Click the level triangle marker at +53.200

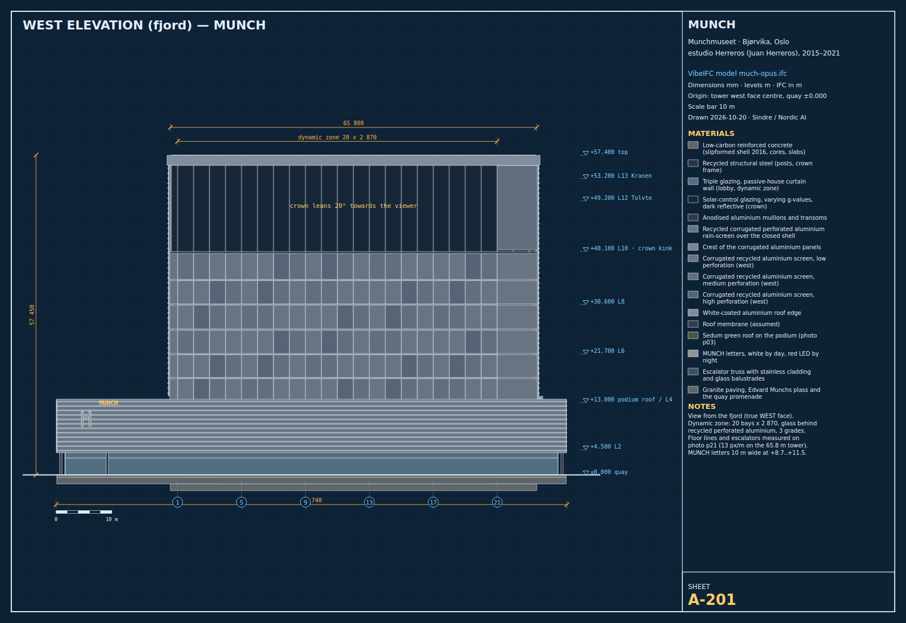[x=586, y=177]
